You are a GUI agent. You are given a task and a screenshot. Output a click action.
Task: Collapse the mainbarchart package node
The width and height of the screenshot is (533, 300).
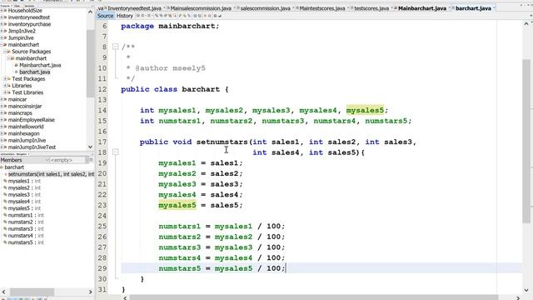(x=8, y=58)
